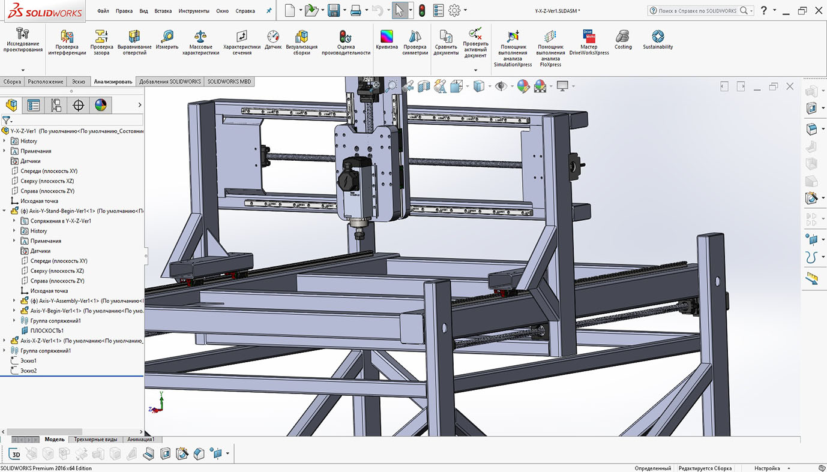This screenshot has height=472, width=827.
Task: Open the SOLIDWORKS MBD ribbon tab
Action: [x=229, y=82]
